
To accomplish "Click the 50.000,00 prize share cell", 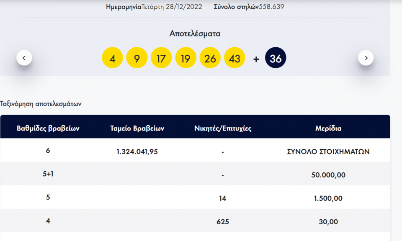I will (x=328, y=175).
